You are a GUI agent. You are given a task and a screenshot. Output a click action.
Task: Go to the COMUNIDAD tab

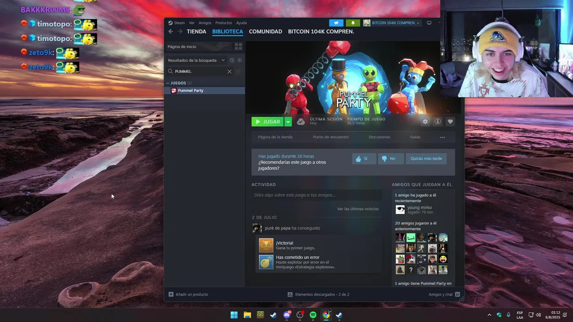[x=265, y=32]
